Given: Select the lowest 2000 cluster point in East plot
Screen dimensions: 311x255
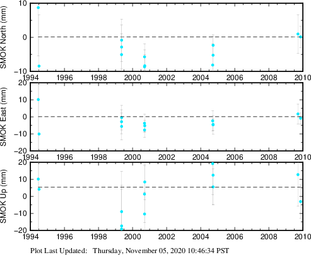Looking at the screenshot, I should click(144, 130).
